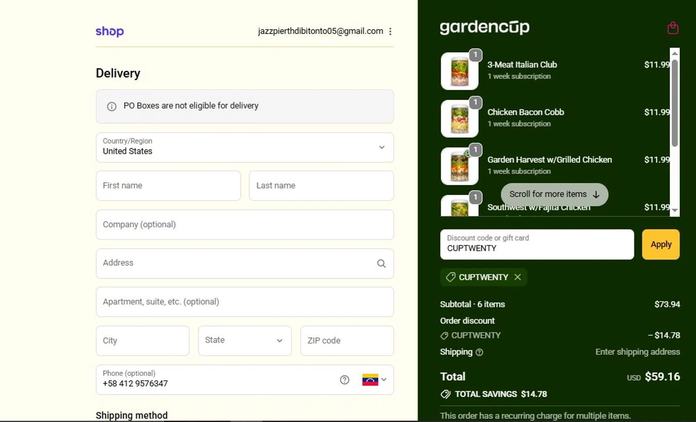Click the subtotal amount $73.94
The height and width of the screenshot is (422, 696).
tap(667, 305)
